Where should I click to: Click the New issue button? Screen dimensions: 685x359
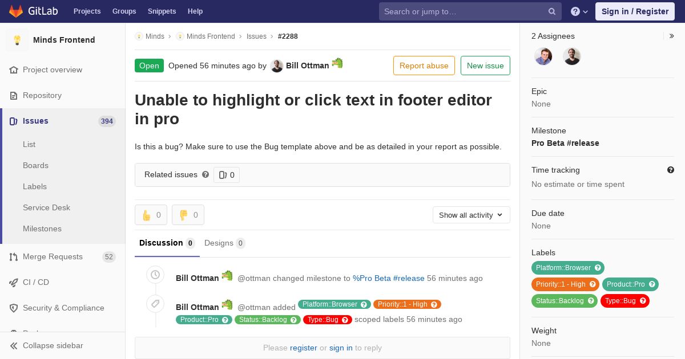(485, 66)
